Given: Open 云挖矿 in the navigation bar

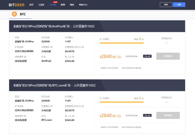Looking at the screenshot, I should pos(41,5).
